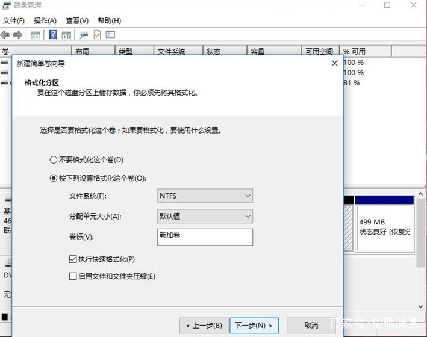Click the 下一步(N) button
This screenshot has width=427, height=337.
pyautogui.click(x=254, y=326)
